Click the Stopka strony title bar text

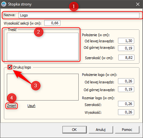(20, 4)
